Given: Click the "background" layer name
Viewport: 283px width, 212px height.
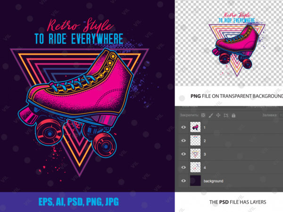Looking at the screenshot, I should coord(213,181).
